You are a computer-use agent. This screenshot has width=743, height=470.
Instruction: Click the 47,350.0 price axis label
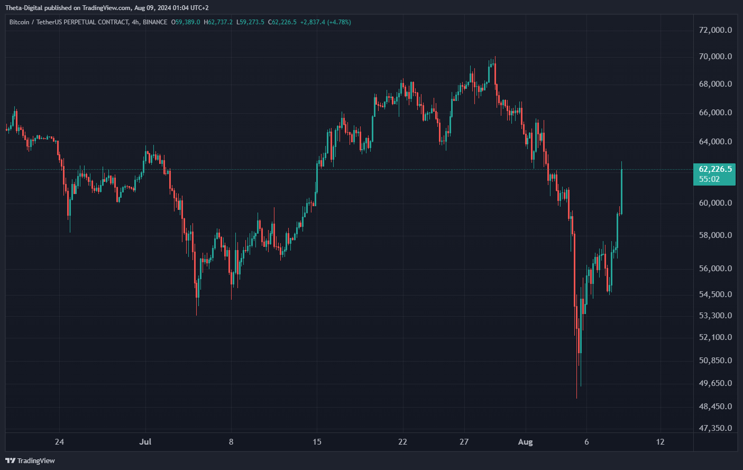coord(716,428)
